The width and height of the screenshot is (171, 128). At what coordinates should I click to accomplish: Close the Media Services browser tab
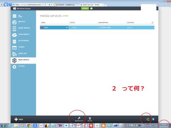tap(103, 5)
